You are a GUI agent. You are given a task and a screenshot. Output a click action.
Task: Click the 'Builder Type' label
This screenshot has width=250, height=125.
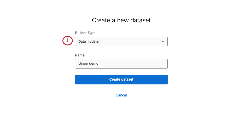pos(85,33)
